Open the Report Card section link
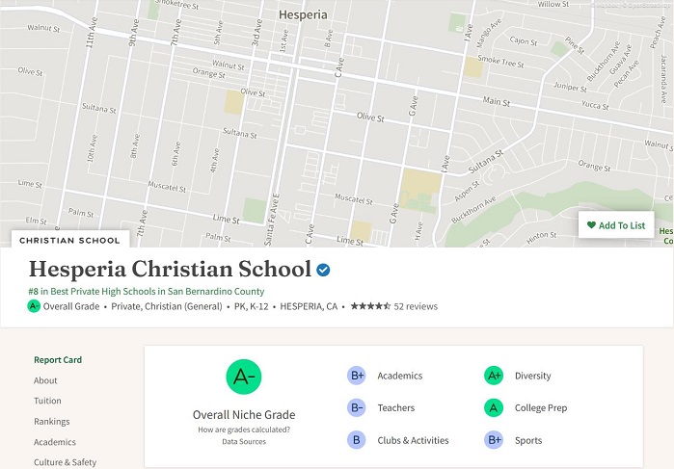 (x=58, y=360)
